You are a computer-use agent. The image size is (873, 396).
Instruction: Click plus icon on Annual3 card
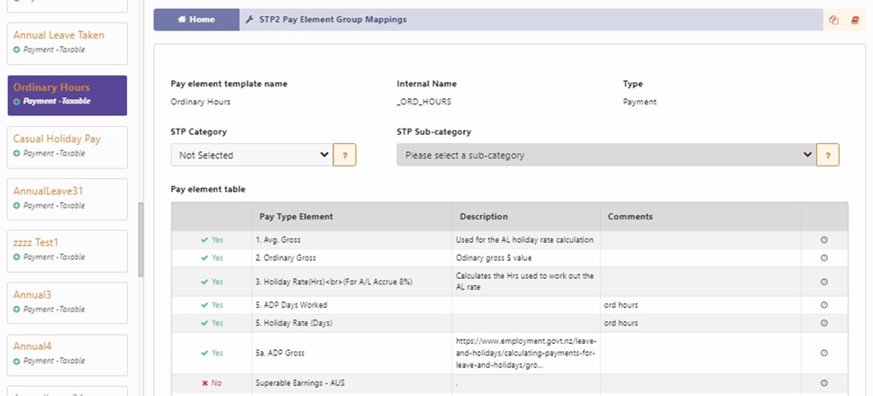coord(17,310)
